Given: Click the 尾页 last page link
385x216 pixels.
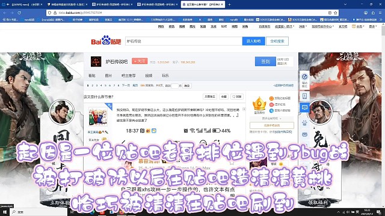Looking at the screenshot, I should [x=135, y=85].
